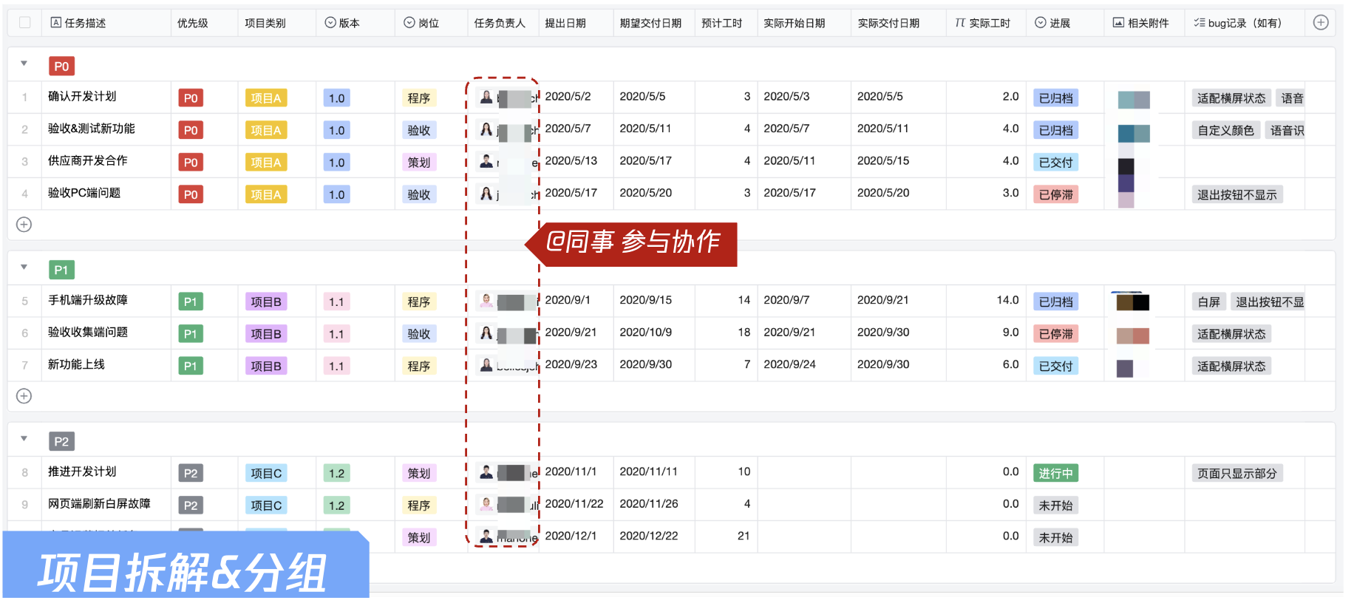This screenshot has height=603, width=1354.
Task: Click the list icon beside bug记录 header
Action: pyautogui.click(x=1199, y=23)
